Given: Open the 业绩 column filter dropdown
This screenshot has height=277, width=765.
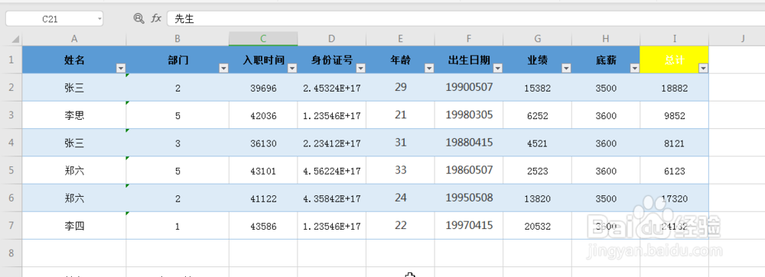Looking at the screenshot, I should (x=566, y=69).
